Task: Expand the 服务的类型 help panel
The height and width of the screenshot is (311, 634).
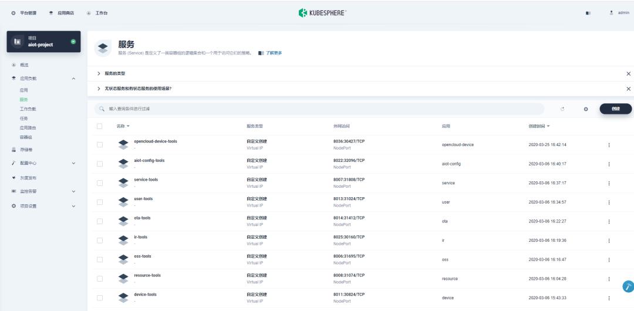Action: pos(99,73)
